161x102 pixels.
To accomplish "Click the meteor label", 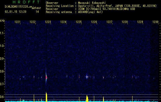I will click(36, 8).
